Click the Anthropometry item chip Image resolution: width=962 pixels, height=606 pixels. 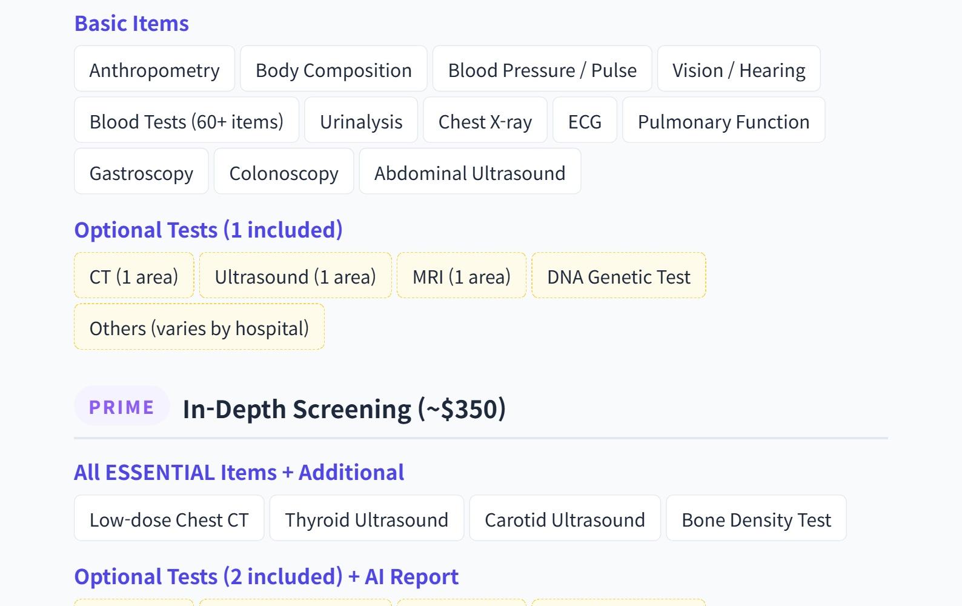[x=154, y=69]
